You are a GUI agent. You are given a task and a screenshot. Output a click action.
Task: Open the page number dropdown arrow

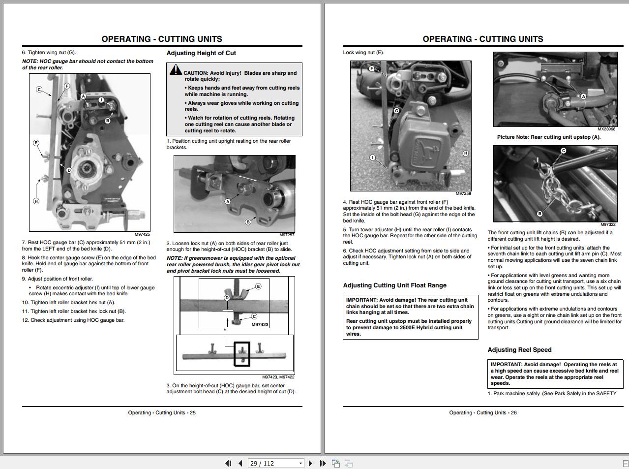[x=300, y=464]
